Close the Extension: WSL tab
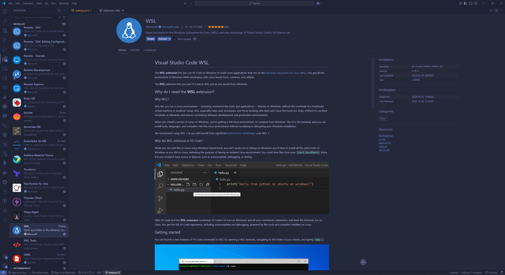The height and width of the screenshot is (275, 505). (123, 11)
